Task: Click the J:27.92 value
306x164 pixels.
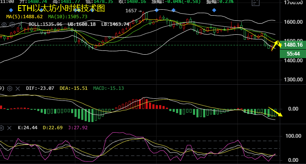Action: (x=78, y=128)
